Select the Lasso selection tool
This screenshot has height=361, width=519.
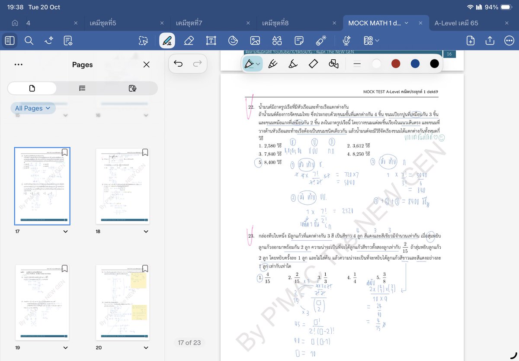tap(143, 41)
